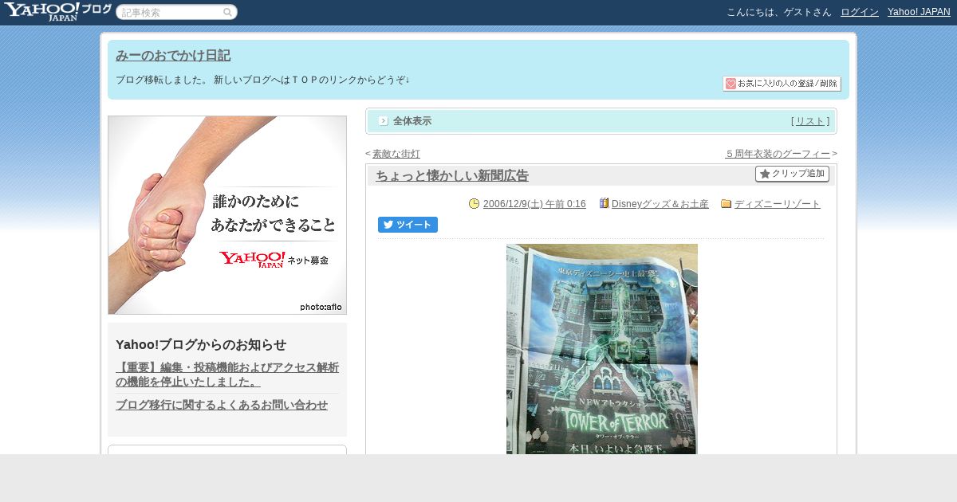Click the ツイート button

(408, 225)
